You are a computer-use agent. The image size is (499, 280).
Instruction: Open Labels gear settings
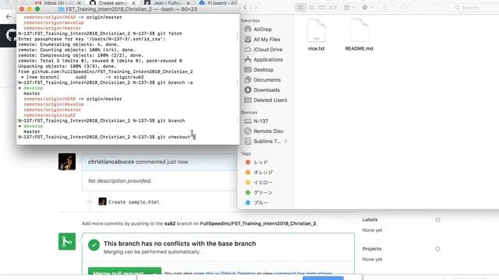(x=437, y=219)
